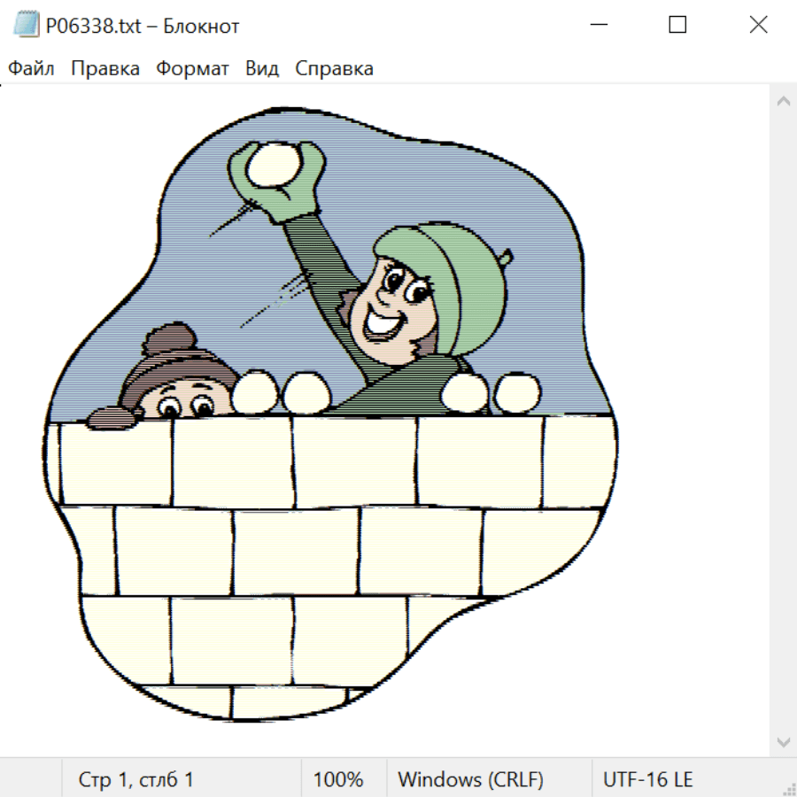Click the P06338.txt – Блокнот title text
The image size is (797, 797).
[142, 26]
